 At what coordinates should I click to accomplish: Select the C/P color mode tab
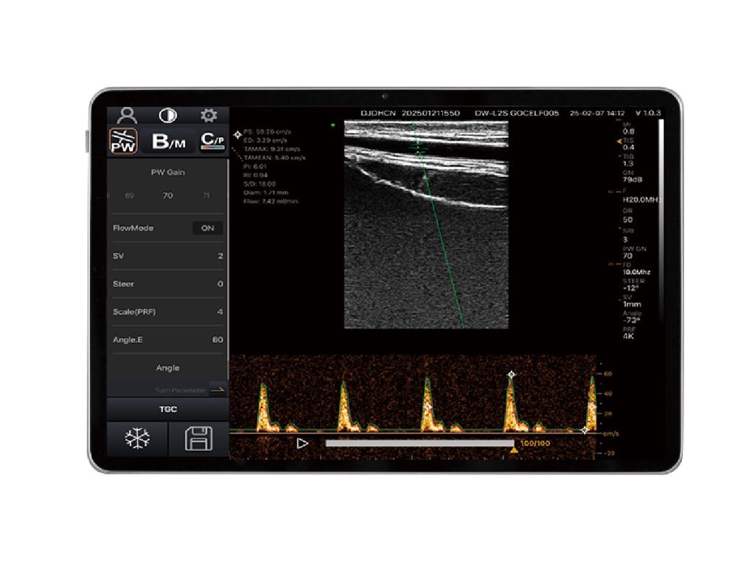(x=212, y=140)
